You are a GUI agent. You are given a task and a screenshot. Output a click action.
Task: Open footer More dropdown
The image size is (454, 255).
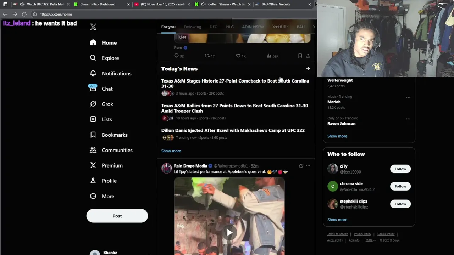click(371, 240)
